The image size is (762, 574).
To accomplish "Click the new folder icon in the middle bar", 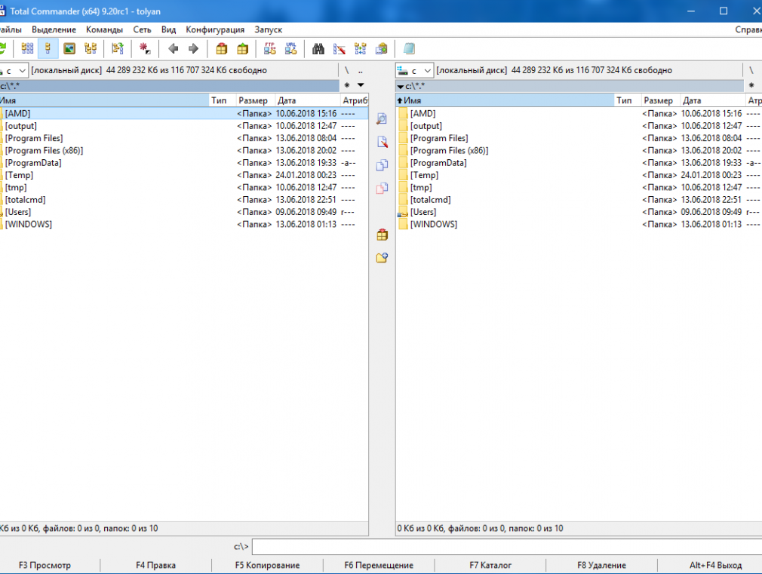I will point(382,258).
